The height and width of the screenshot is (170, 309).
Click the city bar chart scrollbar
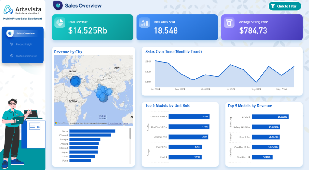tap(130, 133)
